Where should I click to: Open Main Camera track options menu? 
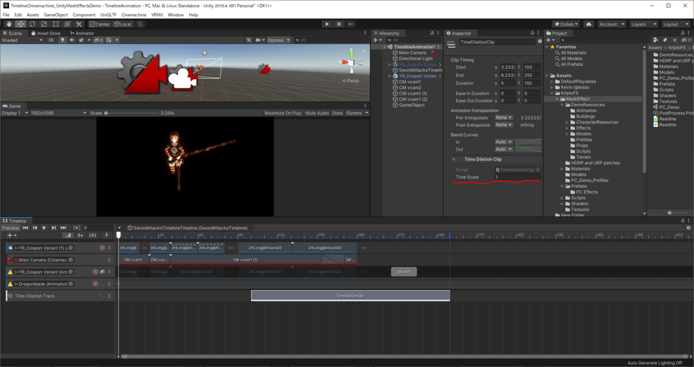pyautogui.click(x=109, y=260)
